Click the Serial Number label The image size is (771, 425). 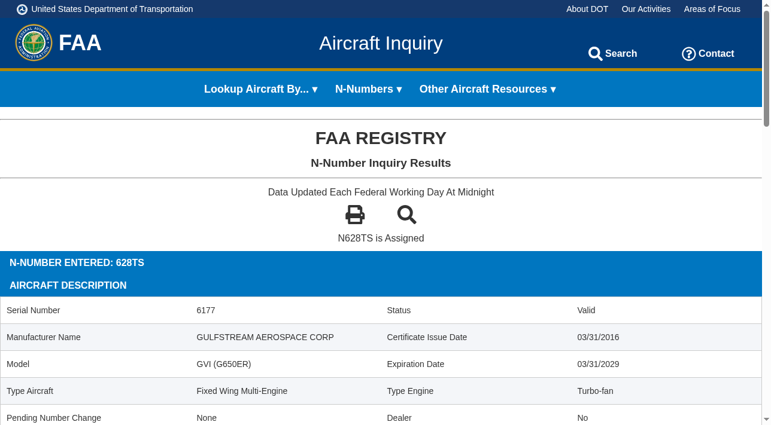tap(34, 310)
